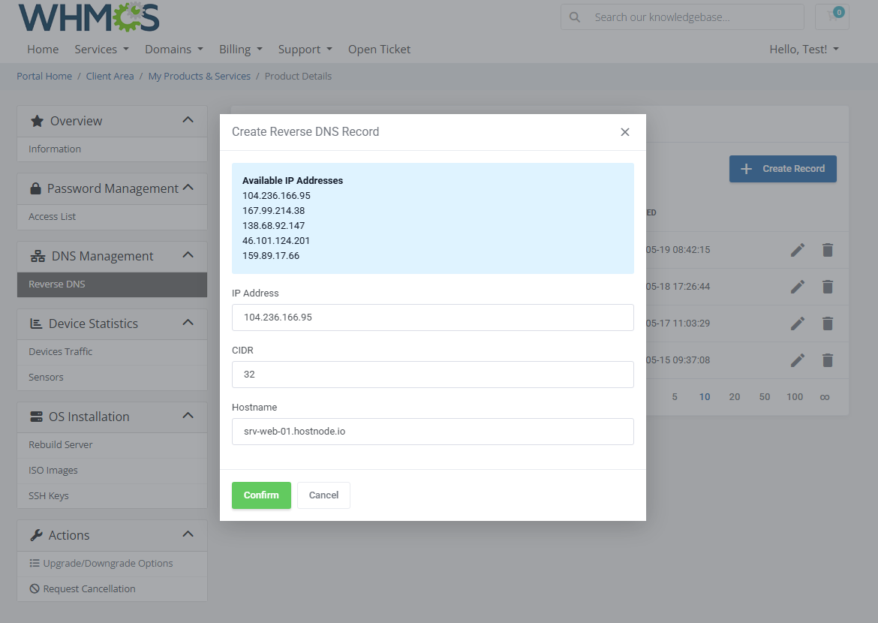Open Upgrade/Downgrade Options
The image size is (878, 623).
point(112,564)
